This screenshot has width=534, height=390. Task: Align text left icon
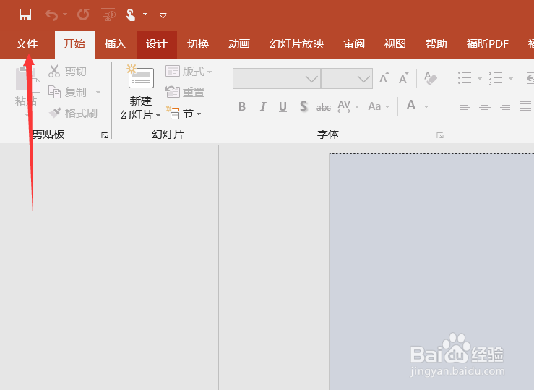[465, 106]
